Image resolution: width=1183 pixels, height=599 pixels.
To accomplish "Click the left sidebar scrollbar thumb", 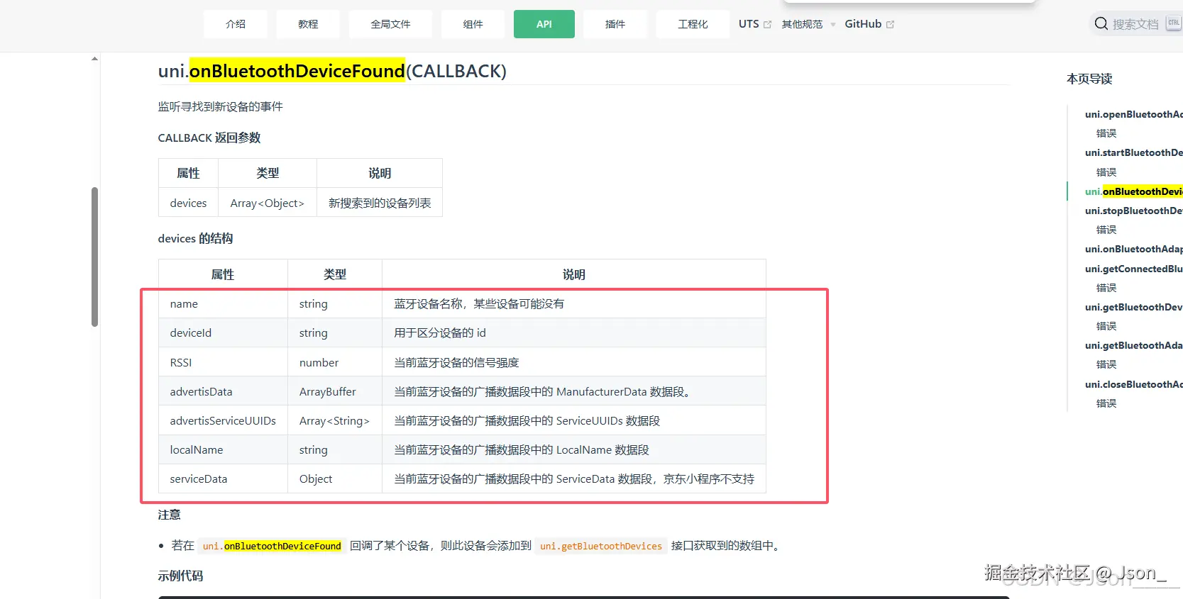I will pos(94,257).
